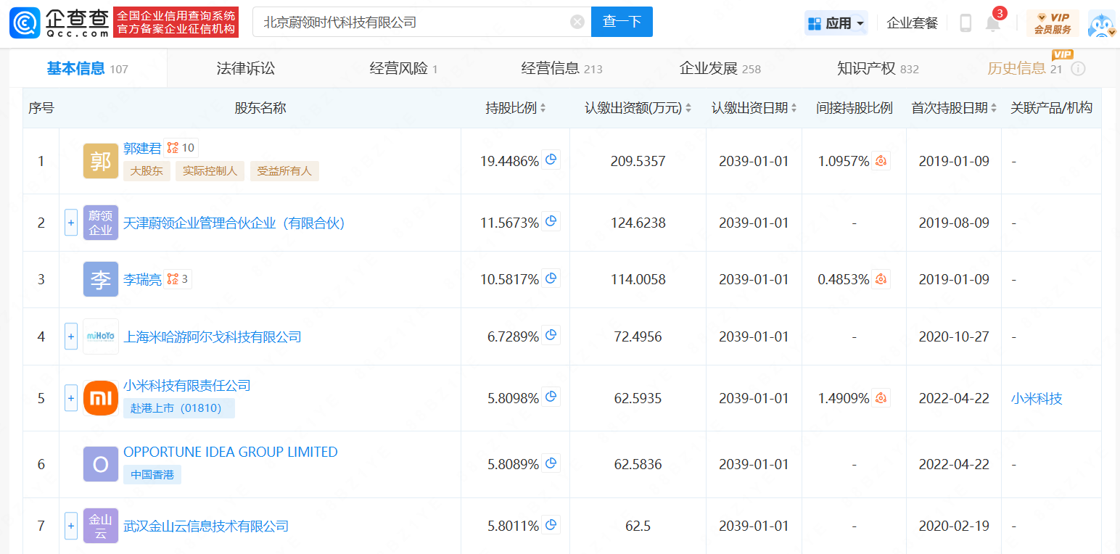Click the 郭 avatar tile
Screen dimensions: 1120x554
tap(101, 161)
